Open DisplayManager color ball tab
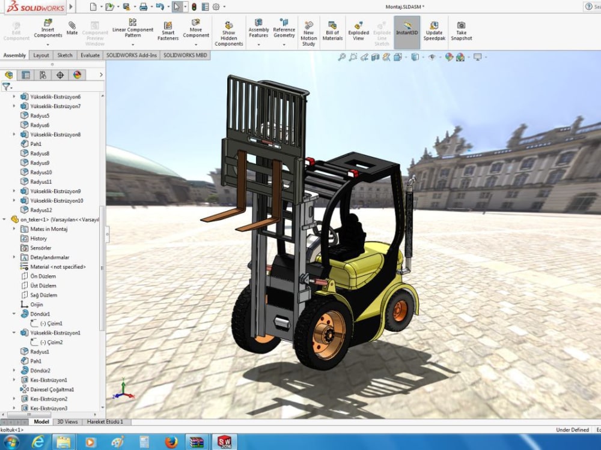 (78, 75)
